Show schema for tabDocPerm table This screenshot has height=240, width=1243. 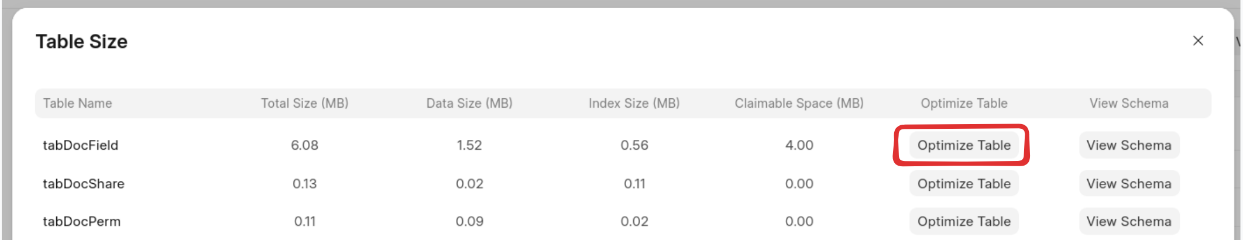click(x=1128, y=221)
